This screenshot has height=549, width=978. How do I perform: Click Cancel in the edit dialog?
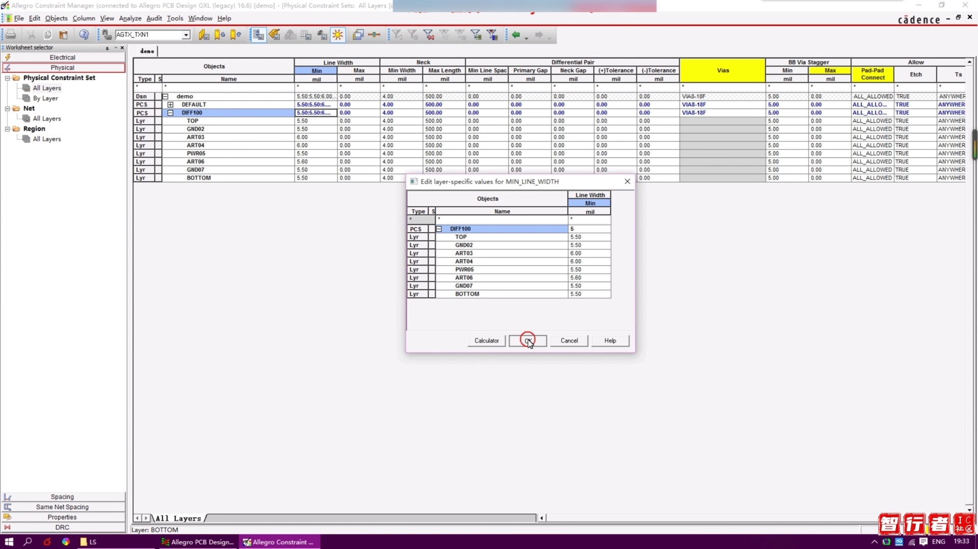[569, 341]
